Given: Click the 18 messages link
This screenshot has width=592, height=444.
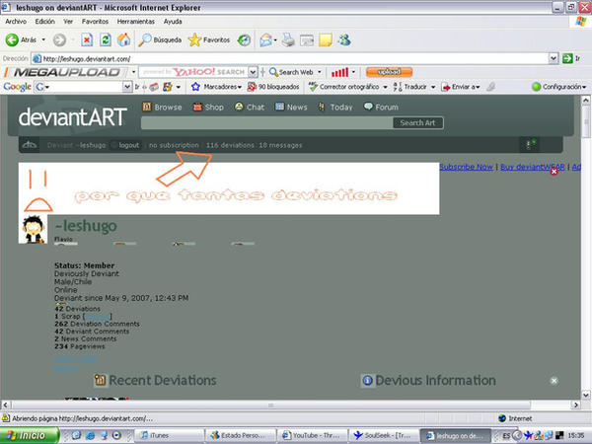Looking at the screenshot, I should click(280, 145).
